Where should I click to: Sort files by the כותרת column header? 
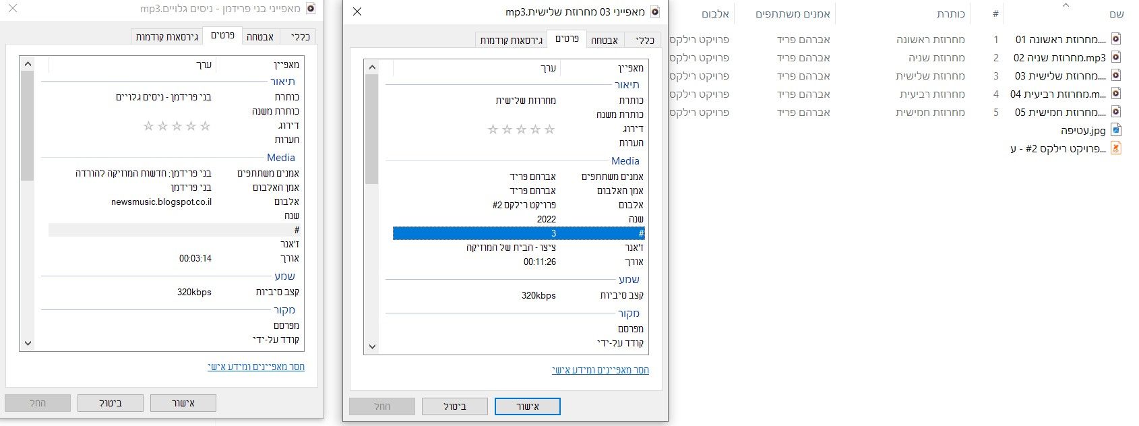(x=951, y=13)
